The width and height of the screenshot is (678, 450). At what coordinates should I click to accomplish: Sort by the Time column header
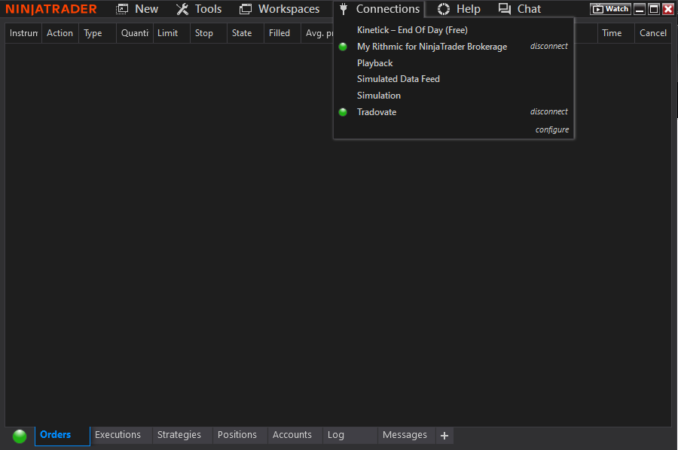(x=615, y=33)
